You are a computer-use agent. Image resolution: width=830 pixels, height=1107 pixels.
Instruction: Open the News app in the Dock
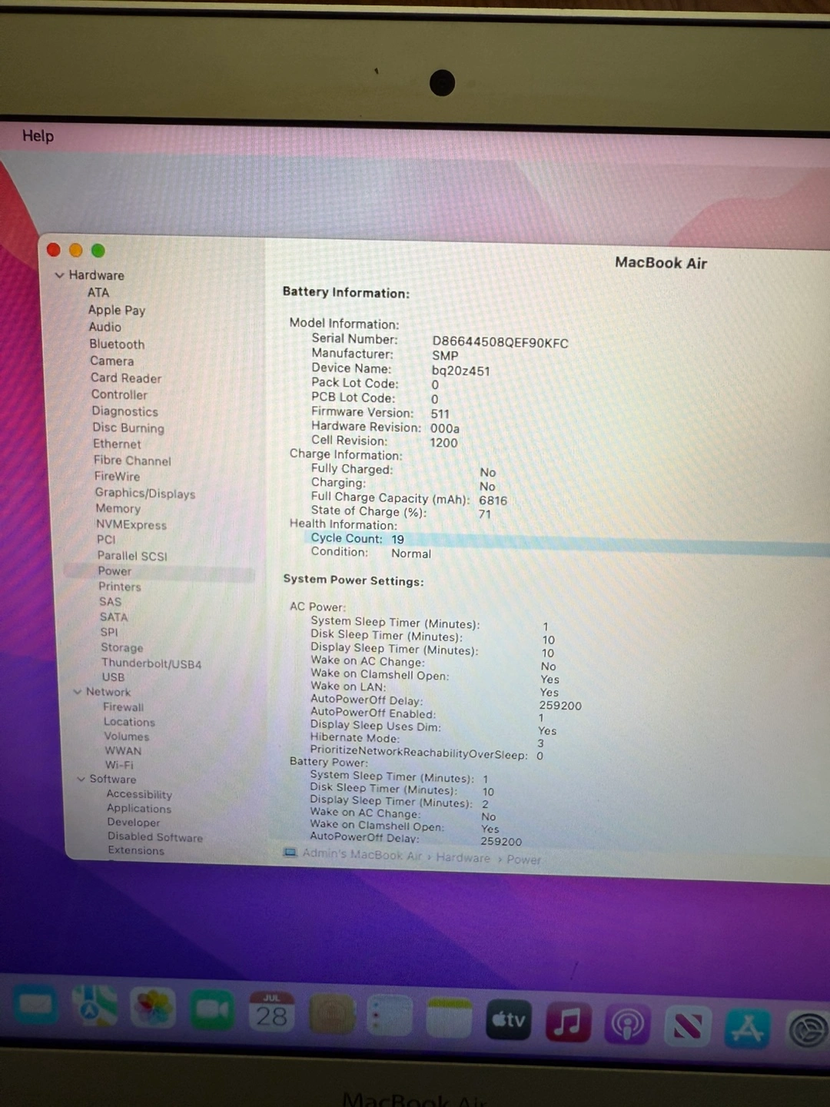(687, 1026)
